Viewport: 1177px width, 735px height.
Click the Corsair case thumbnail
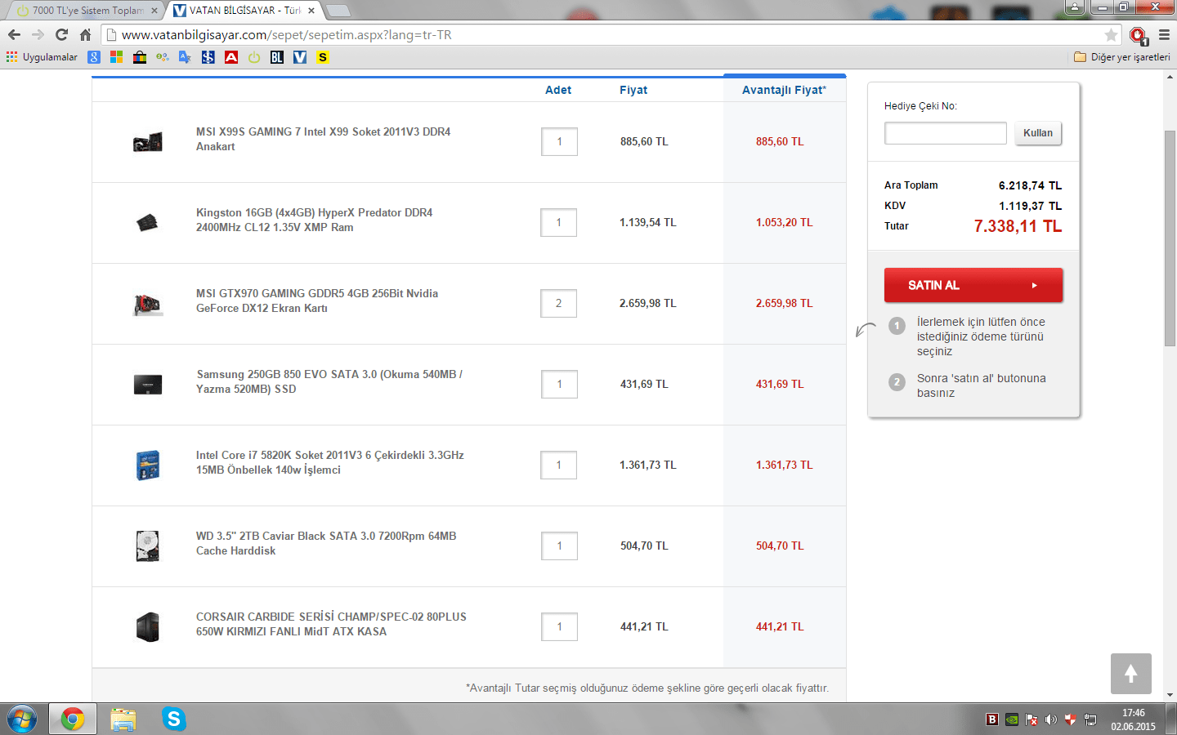click(148, 626)
